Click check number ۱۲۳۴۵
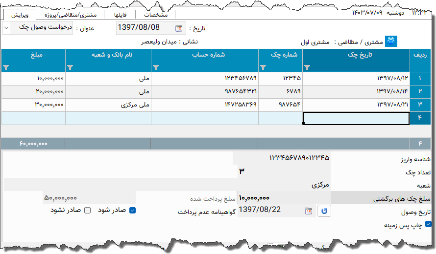436x254 pixels. 281,79
